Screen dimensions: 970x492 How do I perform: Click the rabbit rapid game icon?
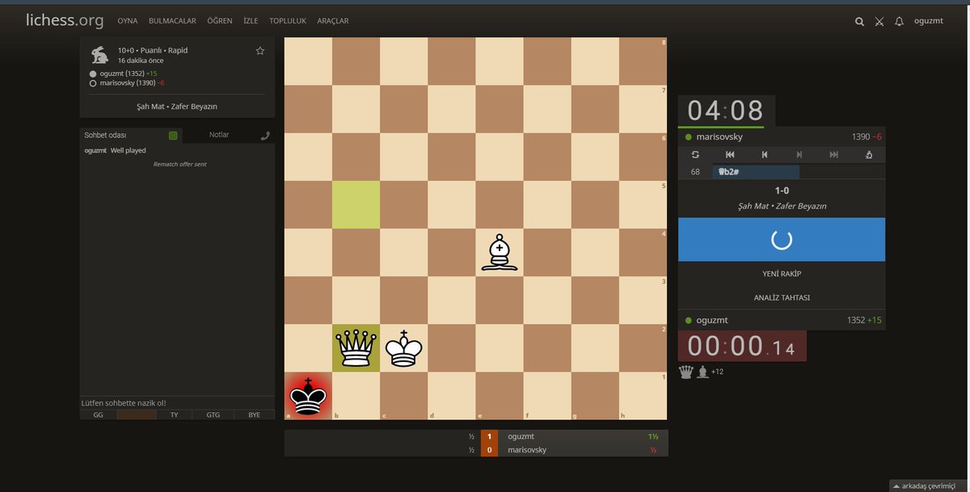(x=99, y=55)
